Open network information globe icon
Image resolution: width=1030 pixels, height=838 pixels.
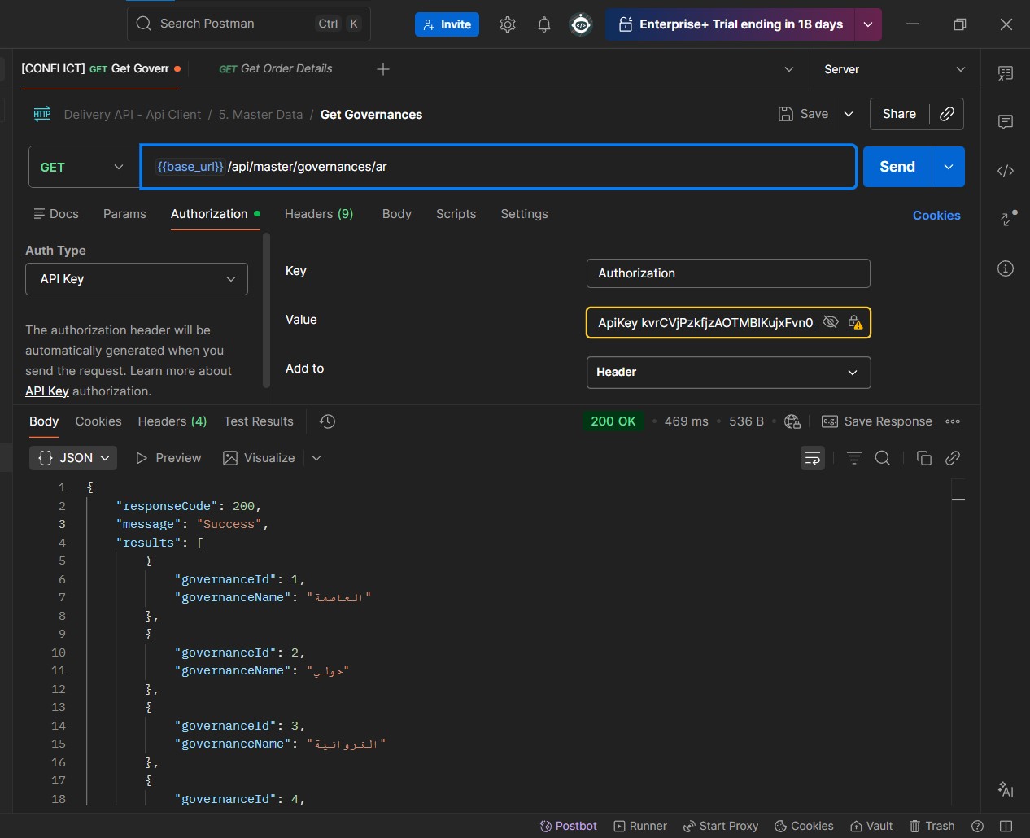tap(792, 421)
